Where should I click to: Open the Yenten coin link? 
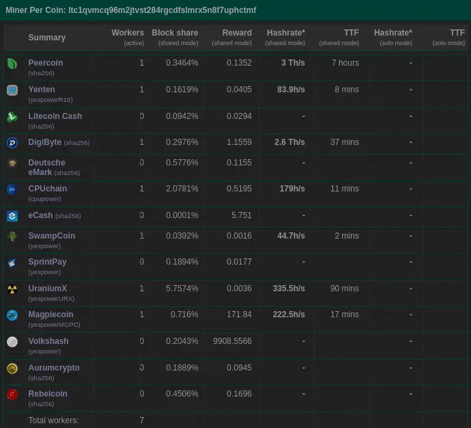tap(42, 90)
